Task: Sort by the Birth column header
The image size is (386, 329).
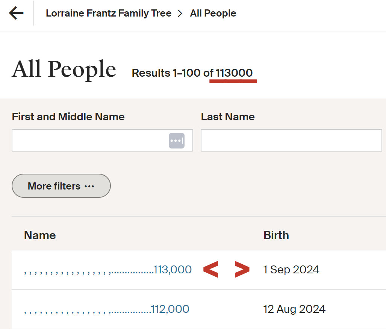Action: 276,235
